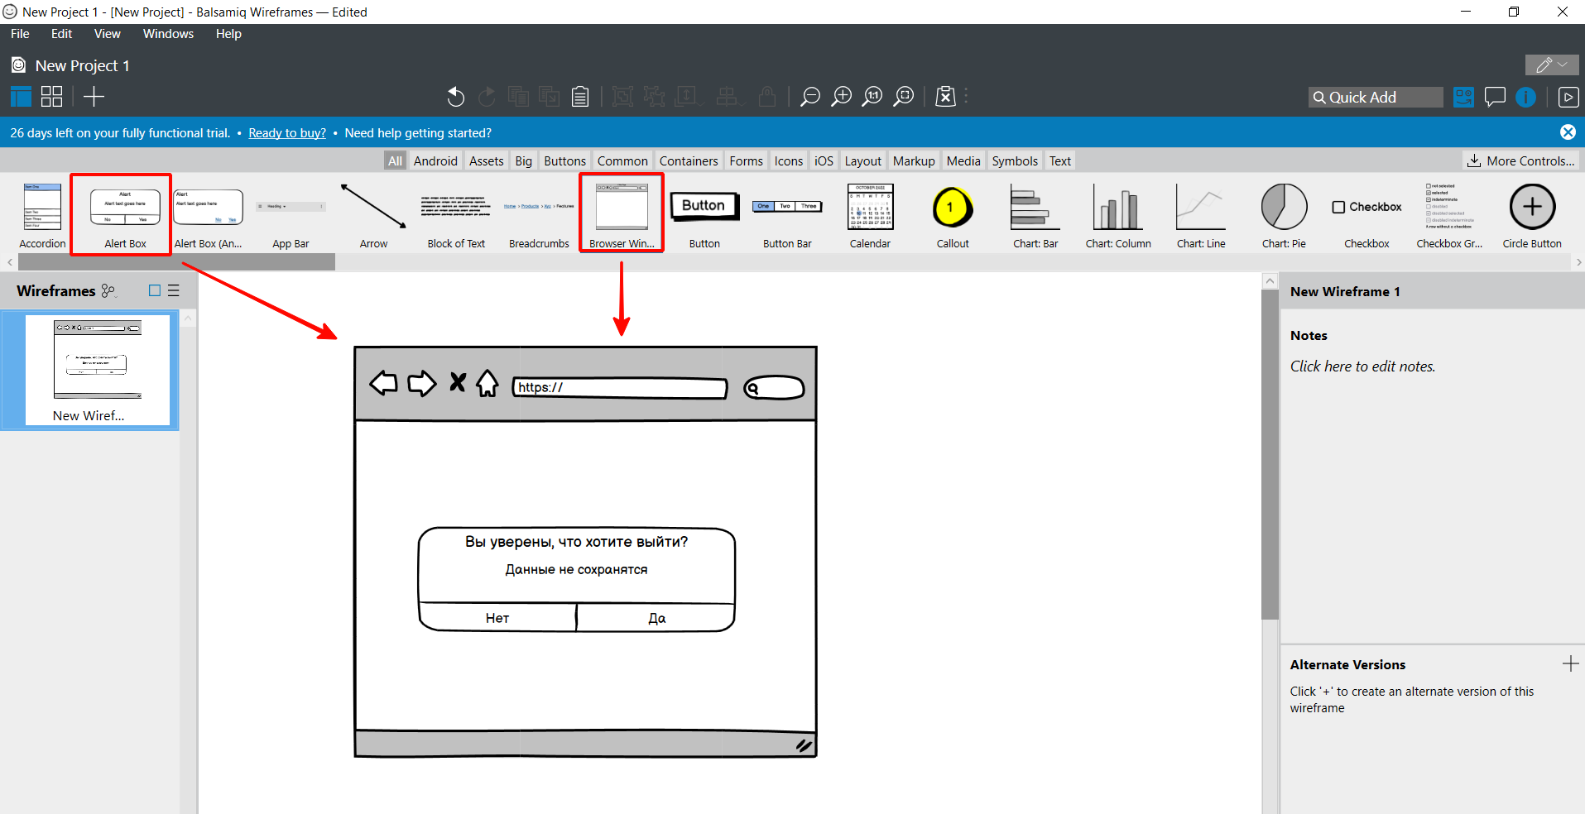Open the Comments panel icon
Image resolution: width=1585 pixels, height=814 pixels.
tap(1495, 97)
